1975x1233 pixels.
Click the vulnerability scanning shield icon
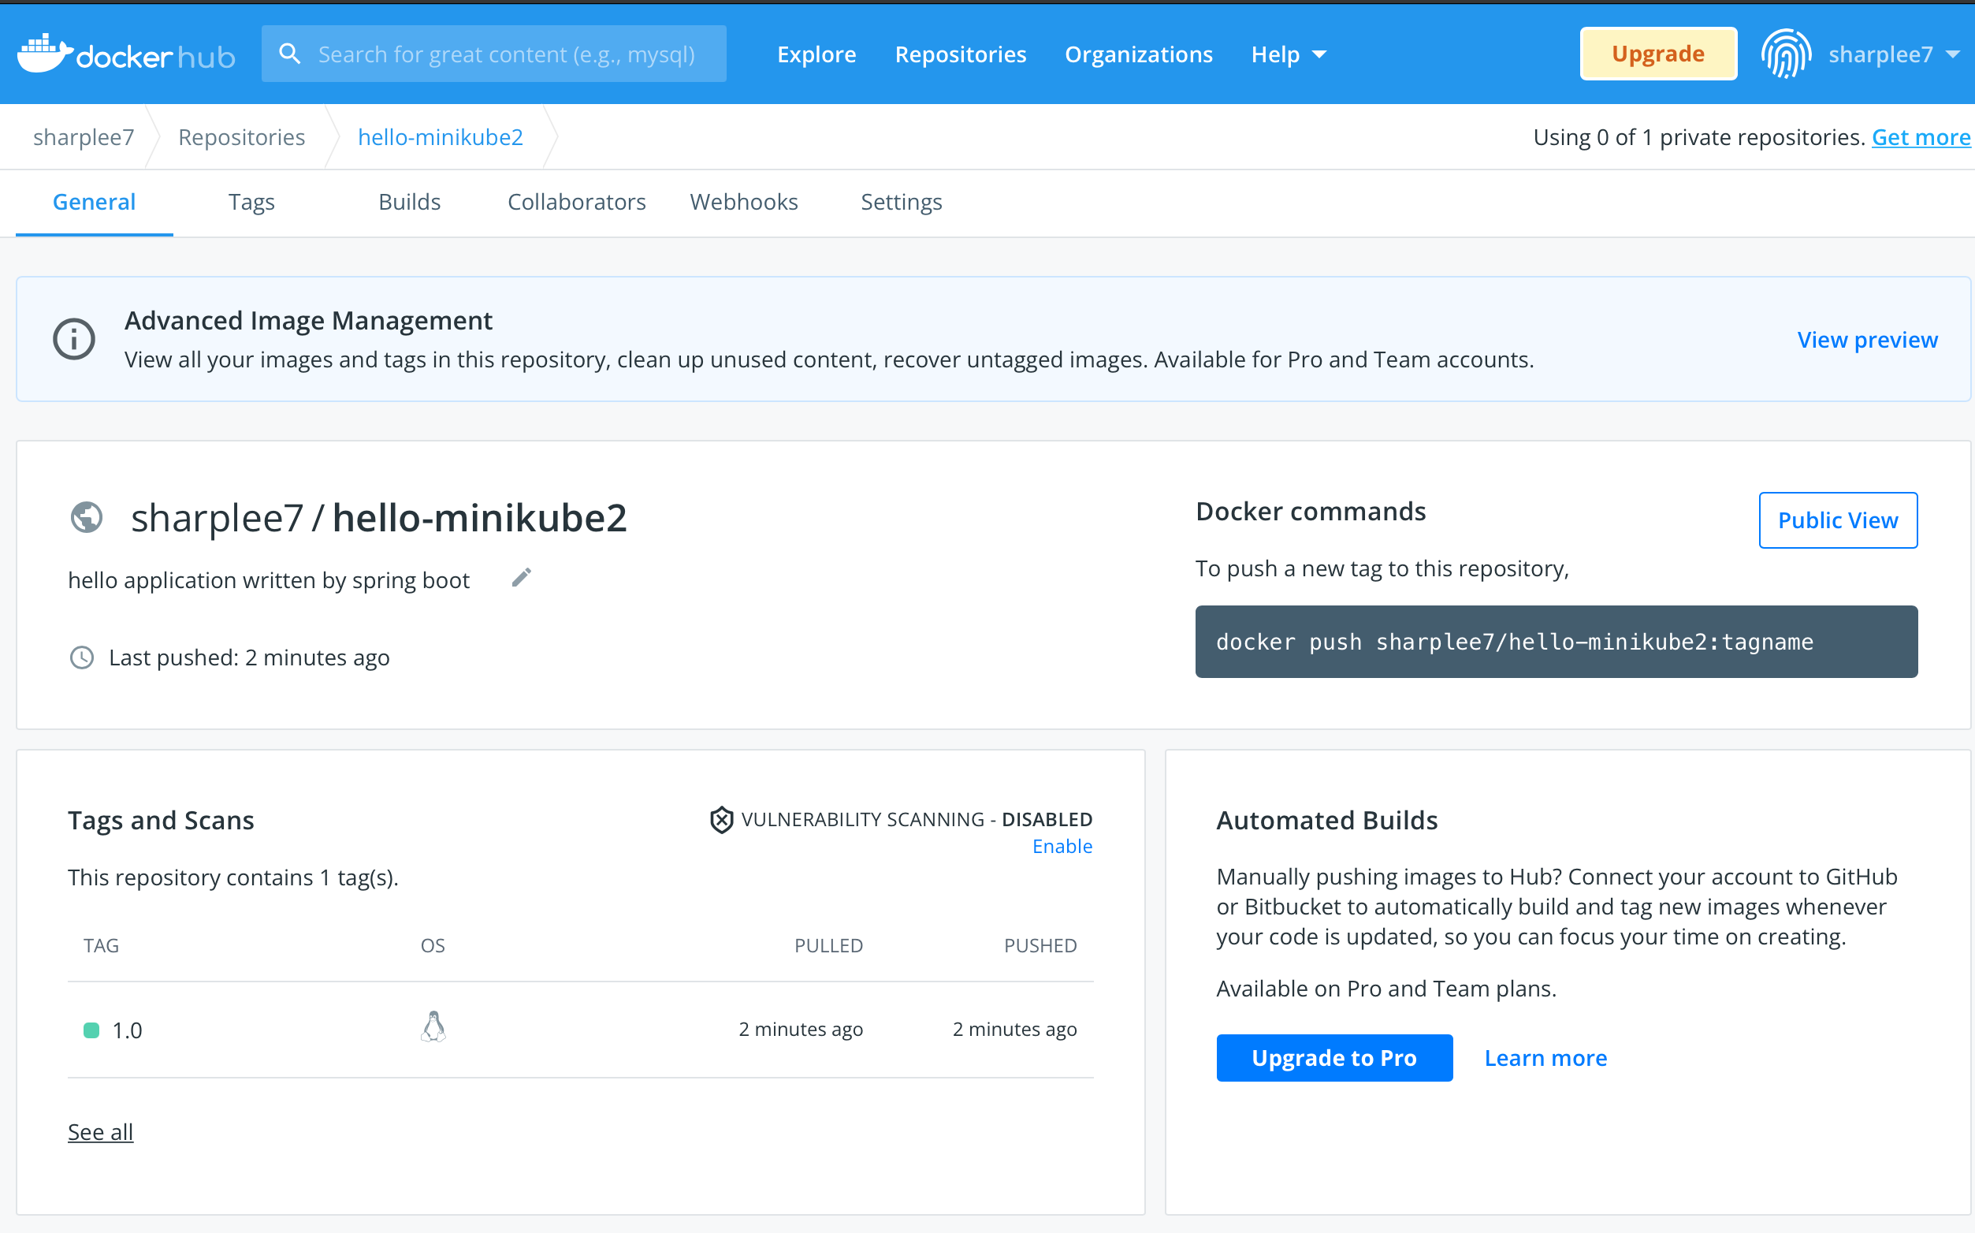721,820
